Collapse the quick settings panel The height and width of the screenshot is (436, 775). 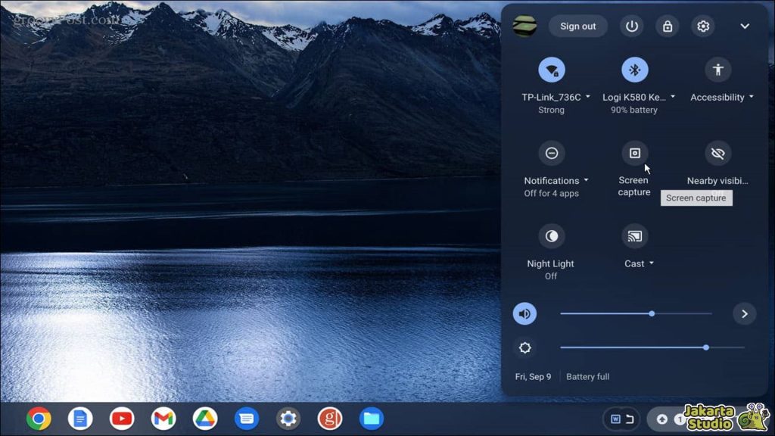click(745, 26)
